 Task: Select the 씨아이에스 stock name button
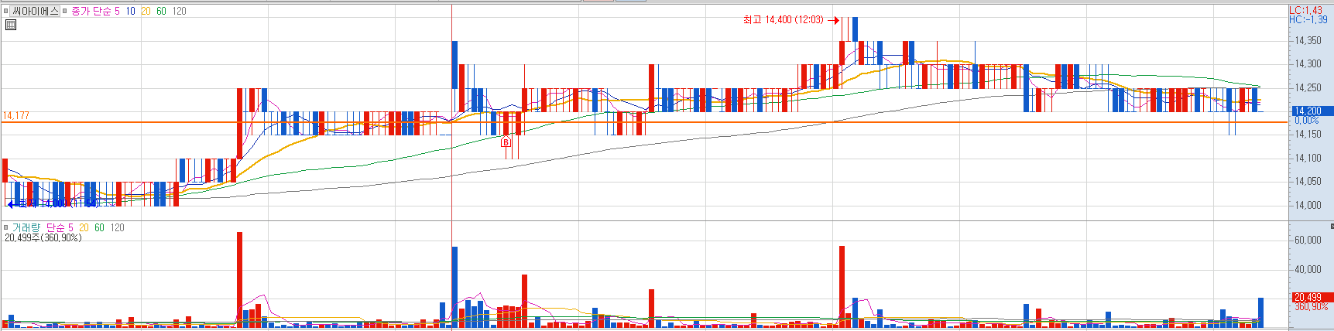click(36, 11)
